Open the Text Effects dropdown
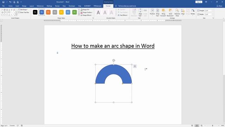 click(x=123, y=15)
